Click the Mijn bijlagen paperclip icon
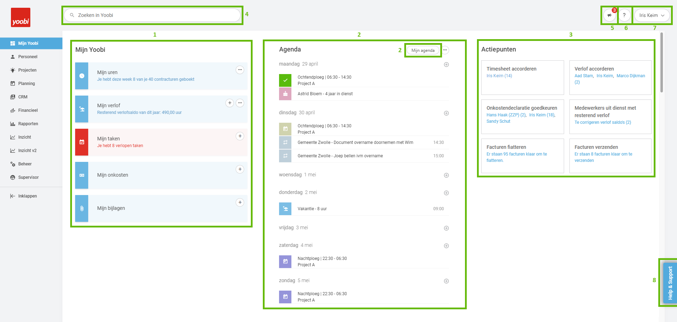Viewport: 677px width, 322px height. 82,208
